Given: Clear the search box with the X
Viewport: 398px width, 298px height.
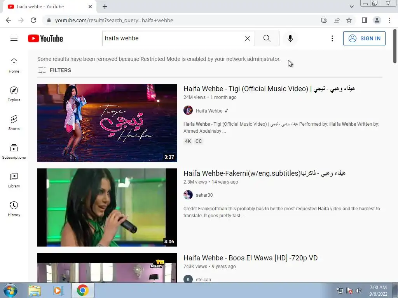Looking at the screenshot, I should click(x=248, y=38).
